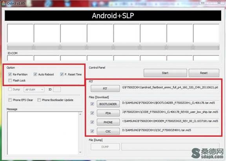Uncheck the checkbox beside BOOTLOADER button

(92, 104)
